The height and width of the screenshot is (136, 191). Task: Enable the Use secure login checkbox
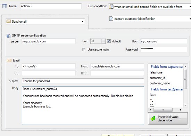click(x=84, y=49)
